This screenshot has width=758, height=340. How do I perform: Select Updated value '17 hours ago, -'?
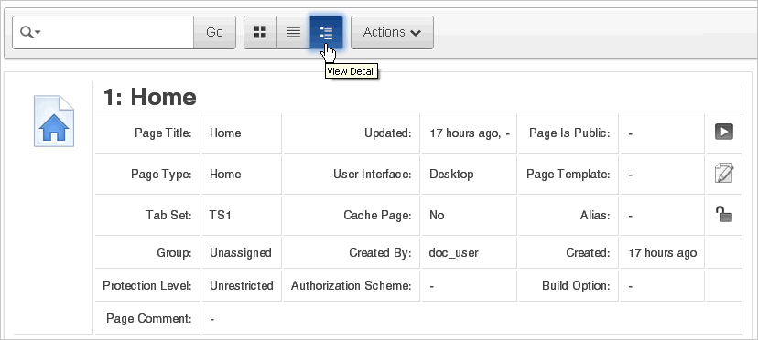click(x=470, y=133)
